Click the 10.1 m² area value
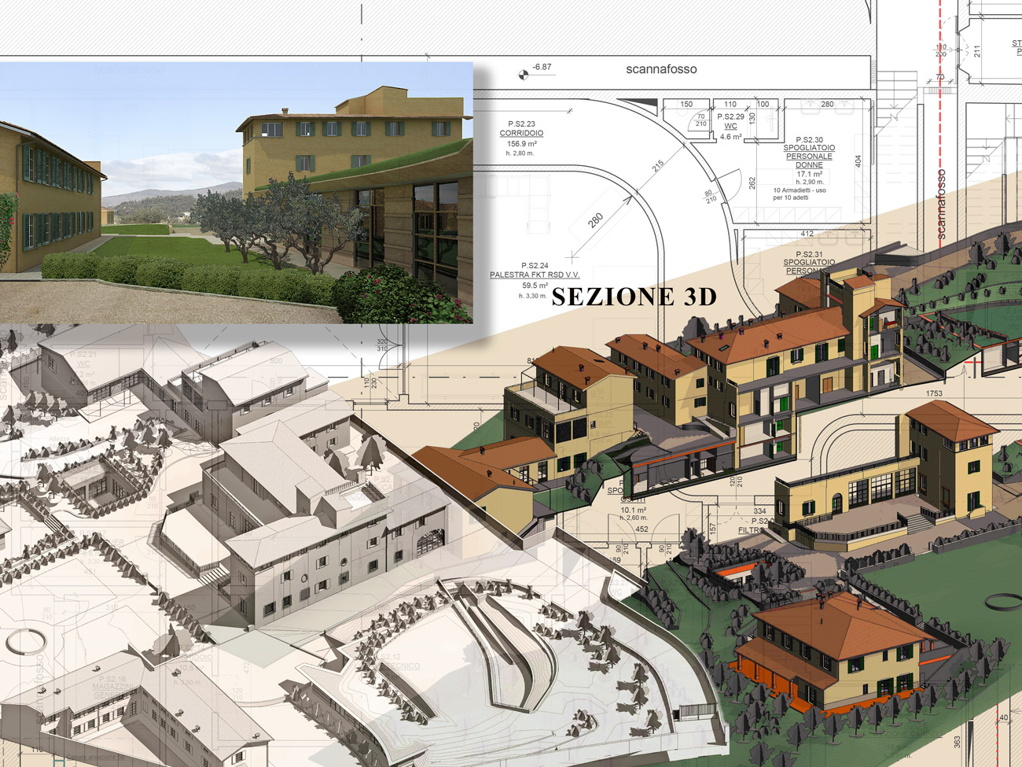Viewport: 1022px width, 767px height. tap(633, 510)
